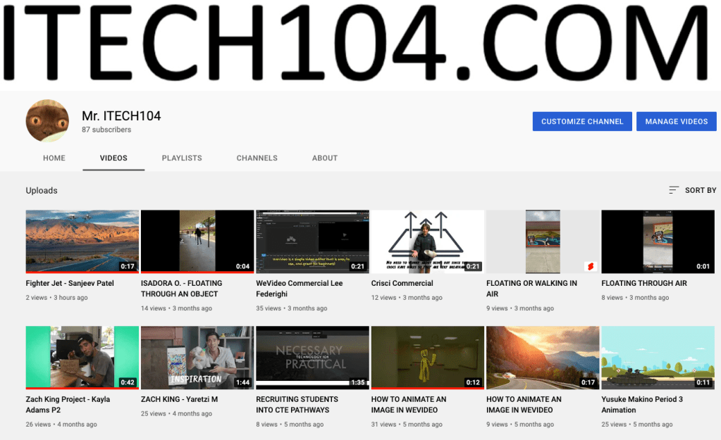The width and height of the screenshot is (721, 440).
Task: Click the Shorts icon on floating video thumbnail
Action: pyautogui.click(x=590, y=267)
